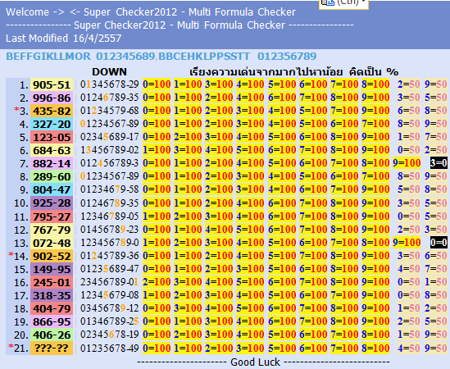Click the red asterisk beside row 14
The height and width of the screenshot is (369, 450).
pos(11,254)
